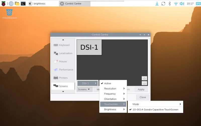Screen dimensions: 201x126
Task: Click the Bluetooth tray icon
Action: 170,4
